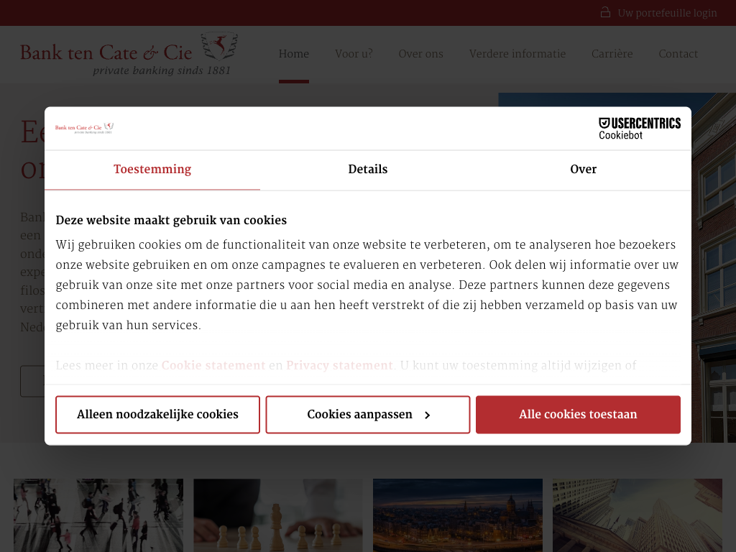Click the padlock icon in top bar

point(605,13)
